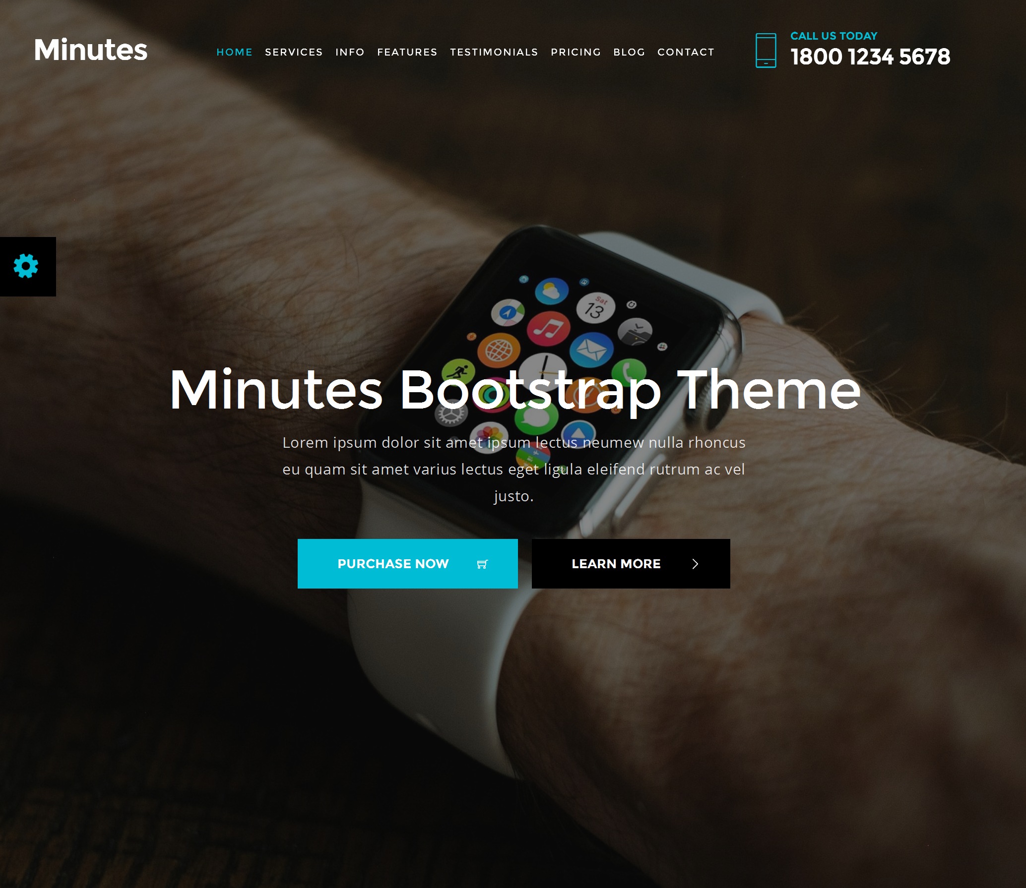Click the Minutes logo text in header
1026x888 pixels.
[x=91, y=50]
